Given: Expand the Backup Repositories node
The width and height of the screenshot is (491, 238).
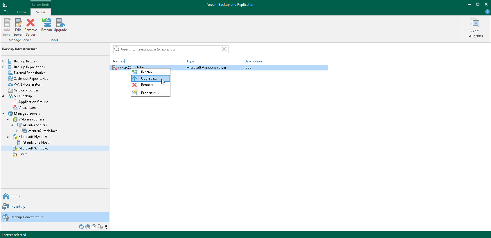Looking at the screenshot, I should pyautogui.click(x=3, y=67).
